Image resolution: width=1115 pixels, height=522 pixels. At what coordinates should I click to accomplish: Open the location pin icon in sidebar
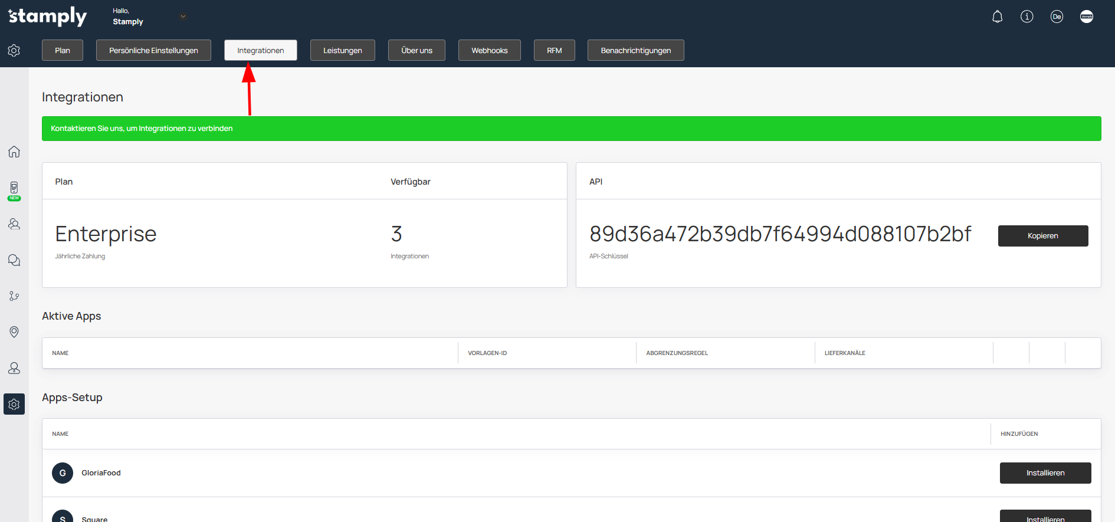14,332
